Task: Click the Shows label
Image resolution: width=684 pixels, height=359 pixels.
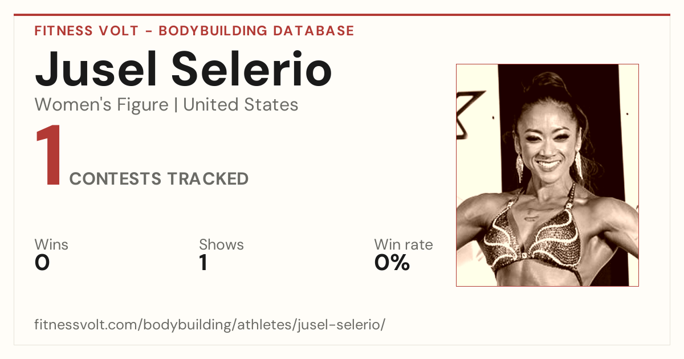Action: point(221,244)
